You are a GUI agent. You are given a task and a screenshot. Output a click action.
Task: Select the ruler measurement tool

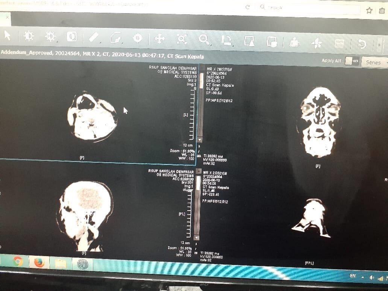tap(94, 38)
